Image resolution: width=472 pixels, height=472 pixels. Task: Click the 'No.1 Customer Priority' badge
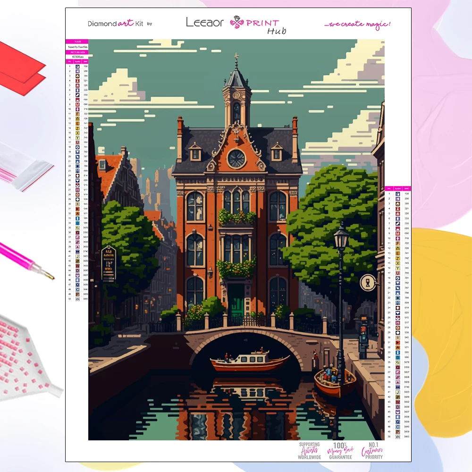tap(373, 451)
